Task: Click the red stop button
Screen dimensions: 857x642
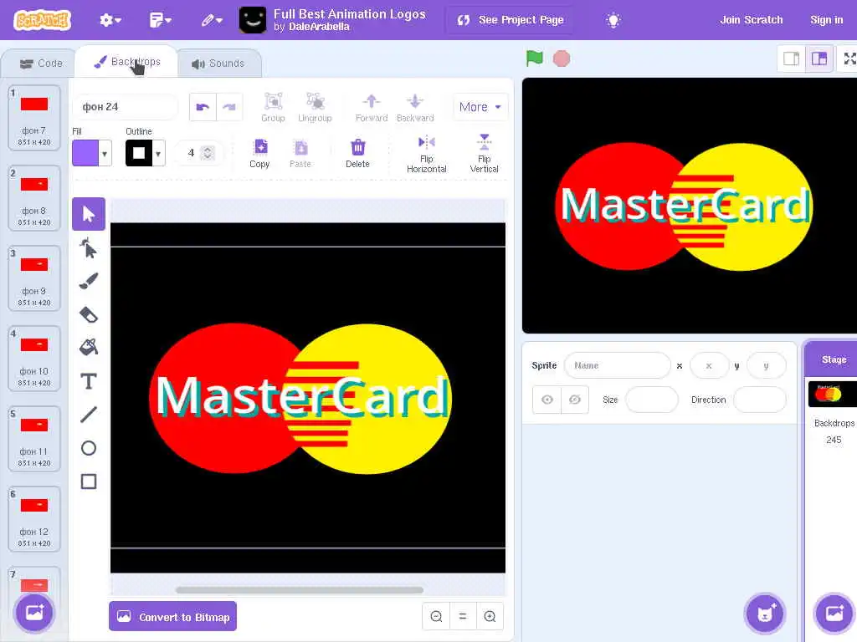Action: 562,59
